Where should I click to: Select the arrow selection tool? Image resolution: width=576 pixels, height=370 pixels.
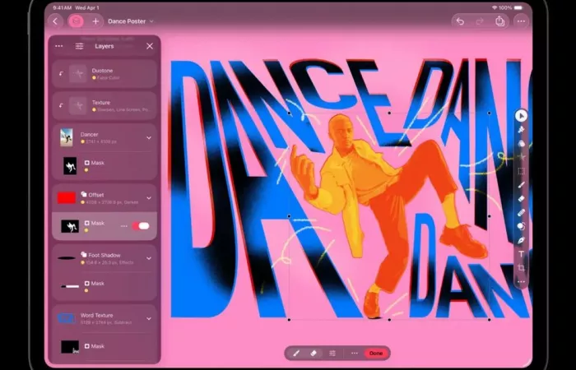click(x=521, y=116)
